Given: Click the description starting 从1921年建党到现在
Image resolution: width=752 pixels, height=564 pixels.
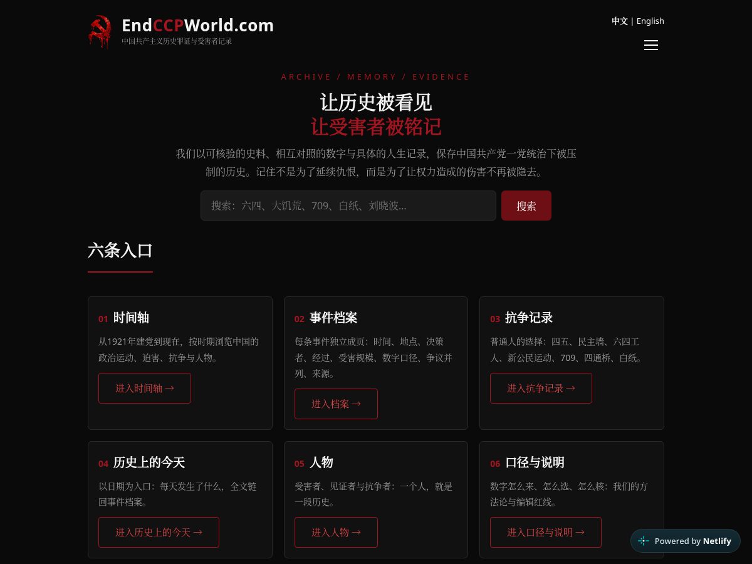Looking at the screenshot, I should pyautogui.click(x=179, y=350).
